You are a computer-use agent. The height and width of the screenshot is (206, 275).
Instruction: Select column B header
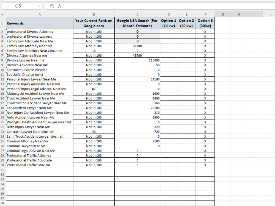[94, 15]
